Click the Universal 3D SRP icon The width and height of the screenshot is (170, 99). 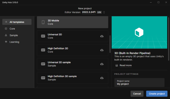coord(43,36)
